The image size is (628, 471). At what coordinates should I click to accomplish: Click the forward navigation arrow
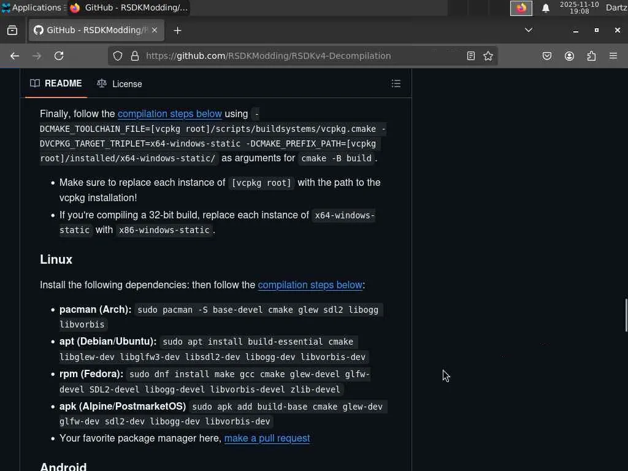37,56
